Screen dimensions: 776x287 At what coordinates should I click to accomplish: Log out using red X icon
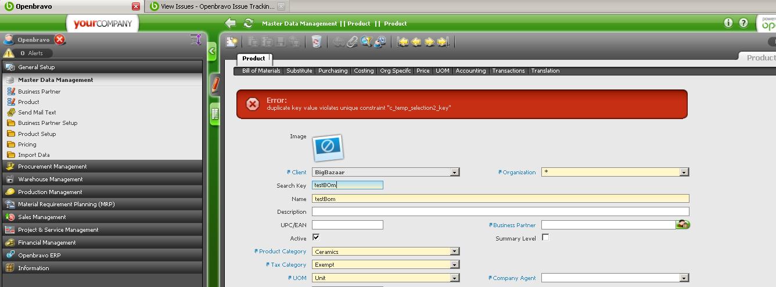click(x=60, y=40)
